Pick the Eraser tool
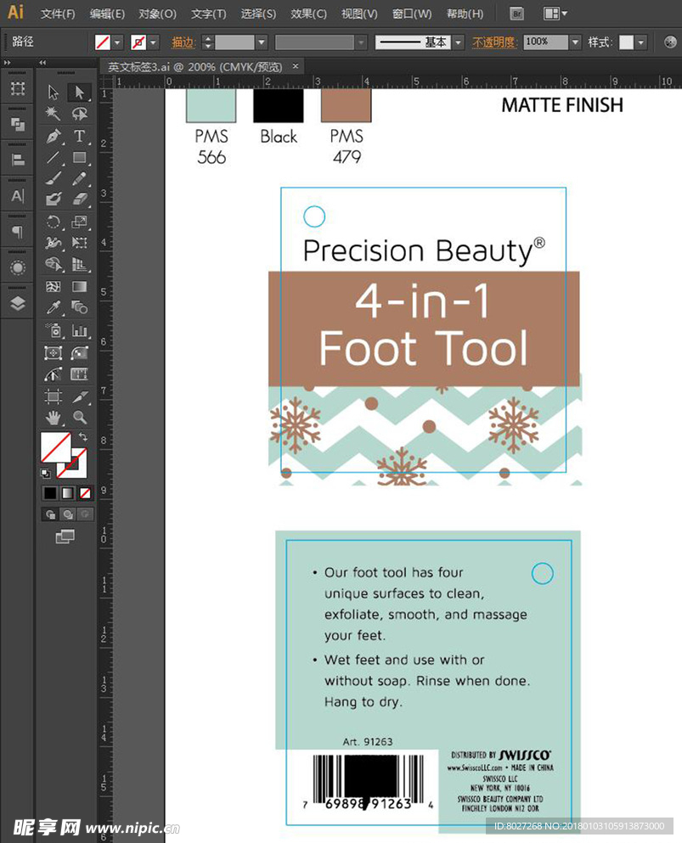Viewport: 682px width, 843px height. [x=79, y=200]
